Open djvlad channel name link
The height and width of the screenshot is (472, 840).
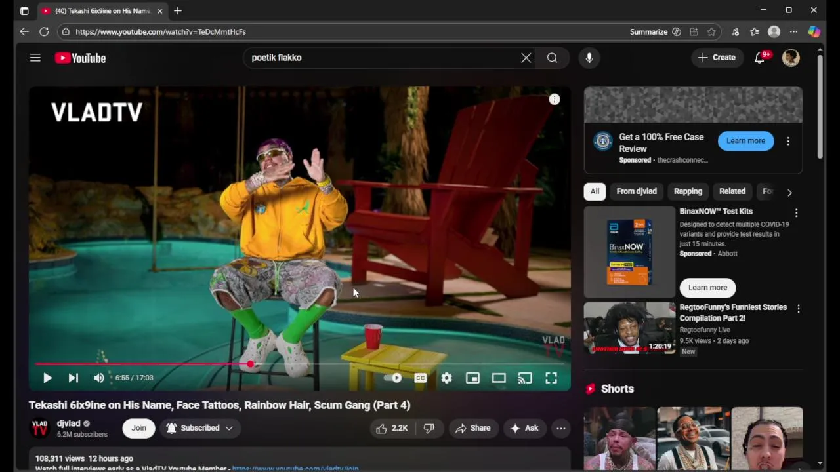[68, 423]
